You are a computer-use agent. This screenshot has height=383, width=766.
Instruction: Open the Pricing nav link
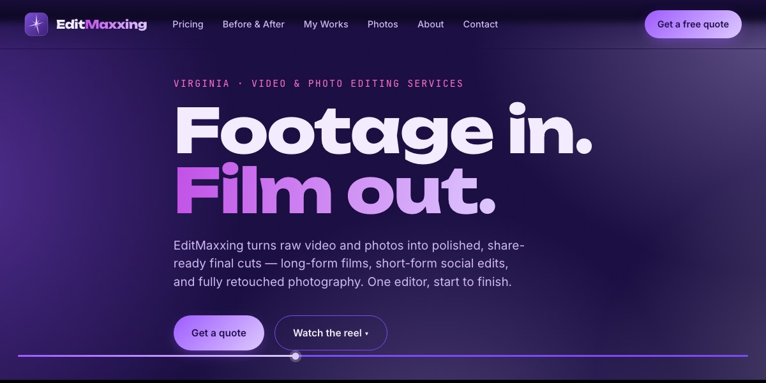(x=188, y=24)
